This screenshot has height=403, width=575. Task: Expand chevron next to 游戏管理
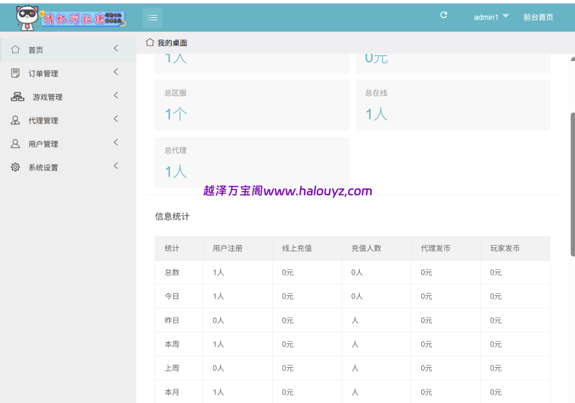coord(116,96)
